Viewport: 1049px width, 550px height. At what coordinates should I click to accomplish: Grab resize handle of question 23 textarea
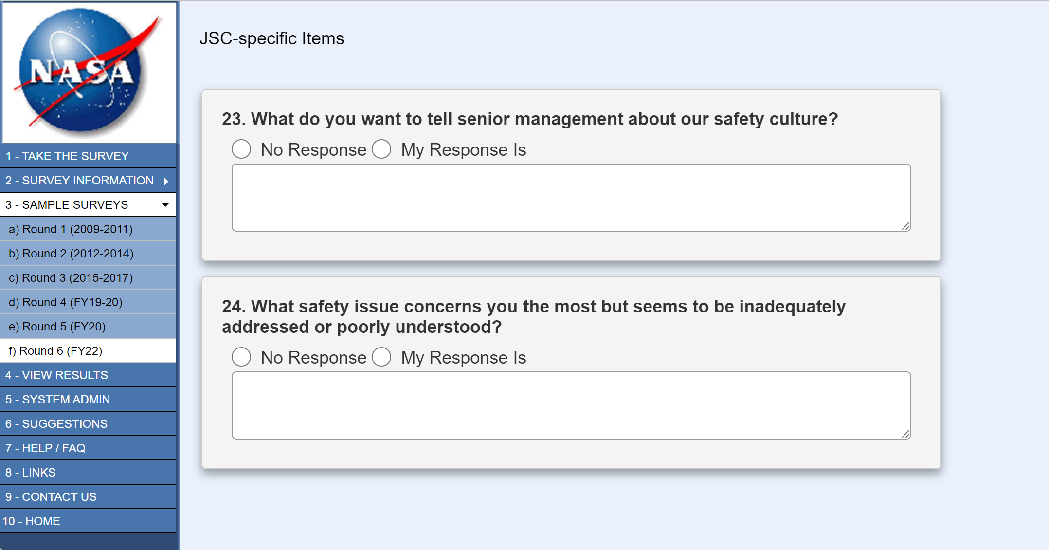point(905,226)
